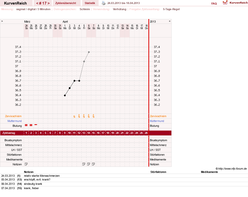The image size is (248, 197).
Task: Click the KurvenReich title tab
Action: [15, 3]
